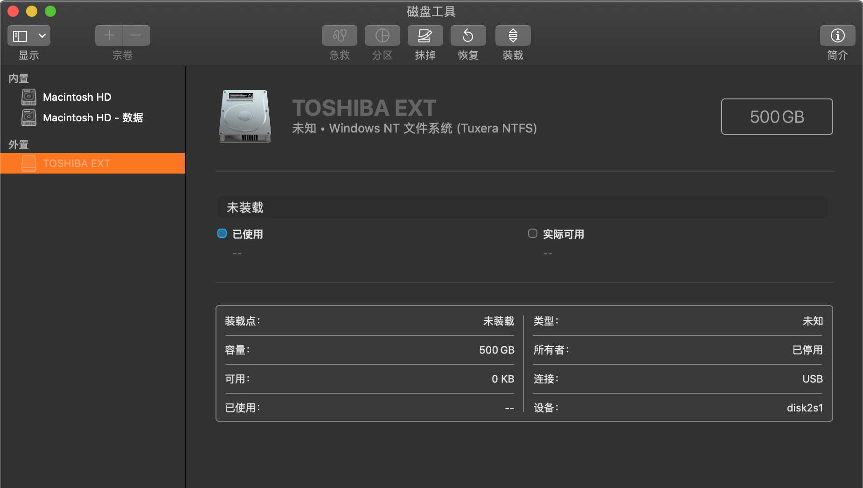The image size is (863, 488).
Task: Click the large TOSHIBA EXT drive image
Action: click(245, 116)
